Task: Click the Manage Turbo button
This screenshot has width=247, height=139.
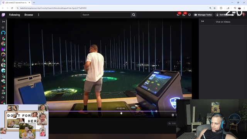Action: pos(203,15)
